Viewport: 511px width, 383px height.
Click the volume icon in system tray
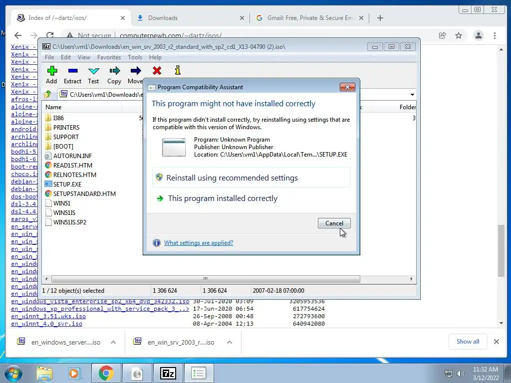tap(460, 374)
